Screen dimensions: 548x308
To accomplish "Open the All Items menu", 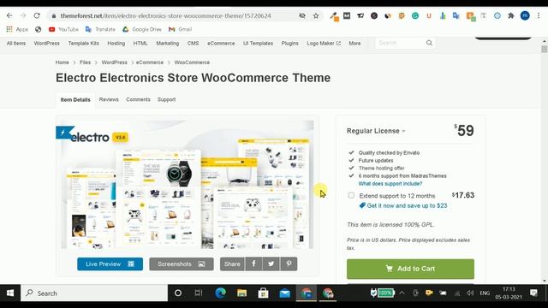I will click(16, 44).
